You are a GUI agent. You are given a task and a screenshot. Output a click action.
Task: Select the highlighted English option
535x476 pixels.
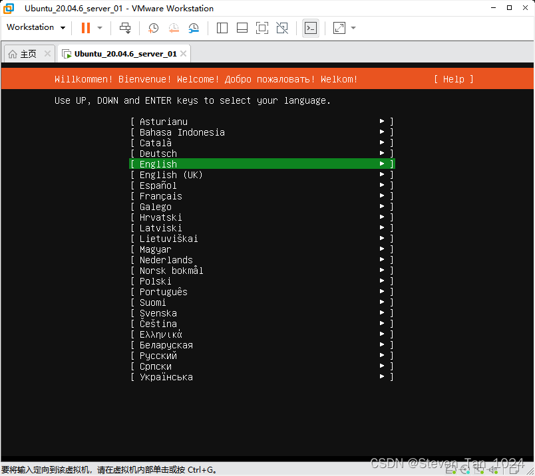point(262,164)
